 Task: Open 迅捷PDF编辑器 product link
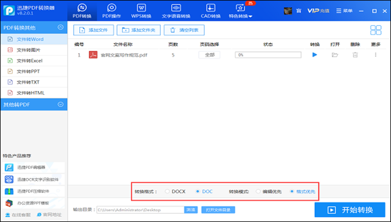pos(34,167)
